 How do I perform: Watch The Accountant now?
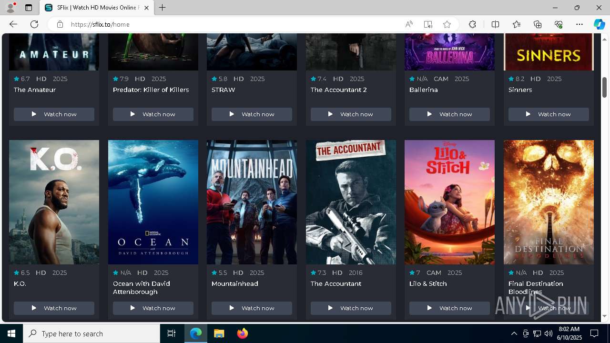(x=351, y=308)
